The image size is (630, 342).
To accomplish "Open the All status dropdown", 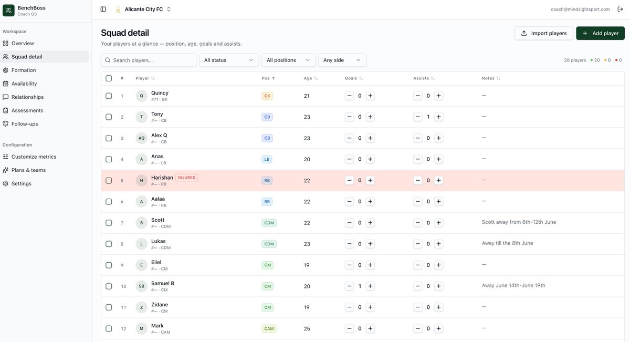I will coord(229,60).
